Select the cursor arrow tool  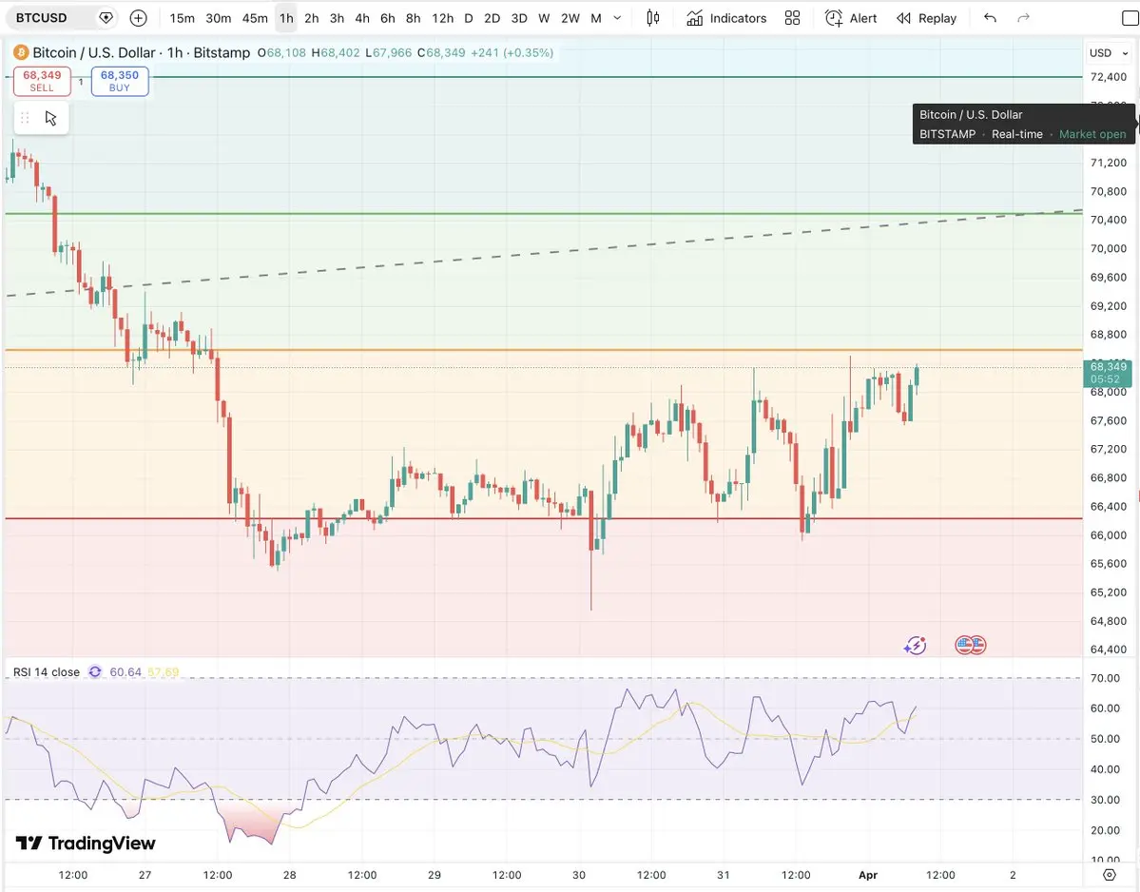click(51, 118)
